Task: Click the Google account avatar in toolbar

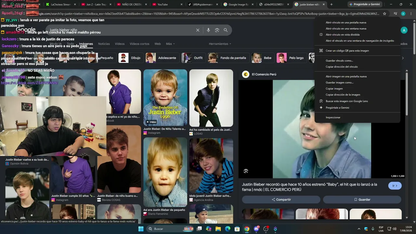Action: pyautogui.click(x=403, y=14)
